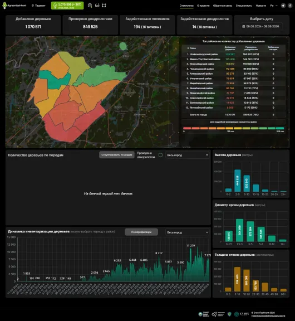
Task: Click Сгруппировать по родам button
Action: [x=117, y=155]
